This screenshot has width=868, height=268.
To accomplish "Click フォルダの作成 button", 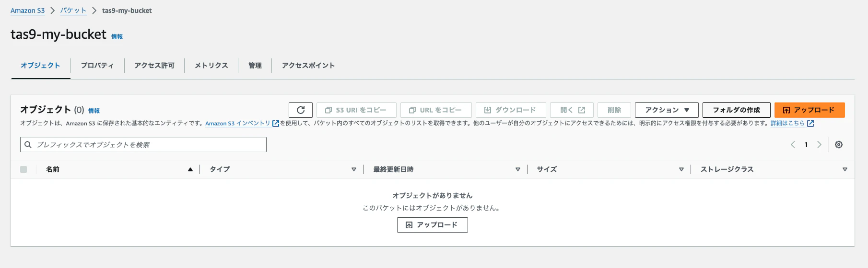I will point(737,110).
